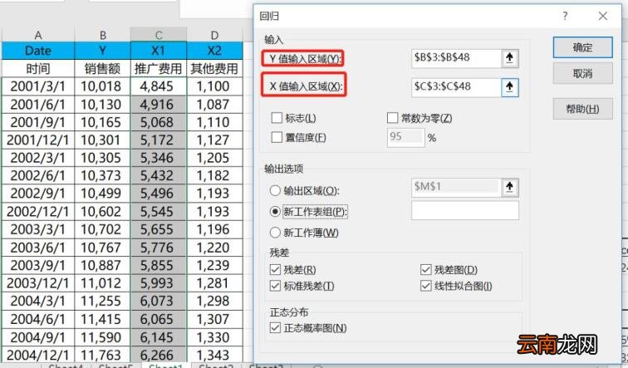Uncheck the 残差图(D) checkbox
The width and height of the screenshot is (628, 368).
click(426, 269)
